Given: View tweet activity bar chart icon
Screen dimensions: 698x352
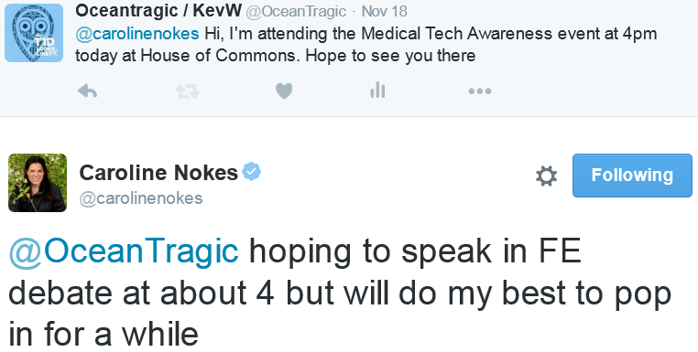Looking at the screenshot, I should point(377,91).
